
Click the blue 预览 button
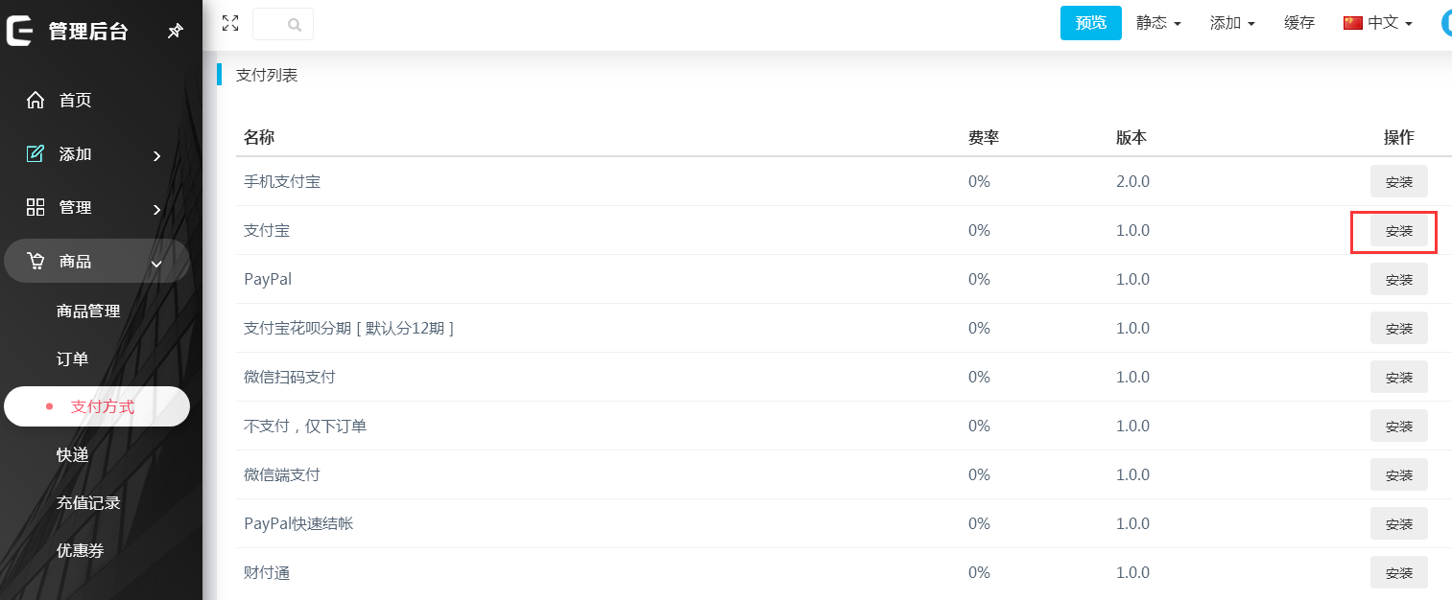click(x=1090, y=23)
